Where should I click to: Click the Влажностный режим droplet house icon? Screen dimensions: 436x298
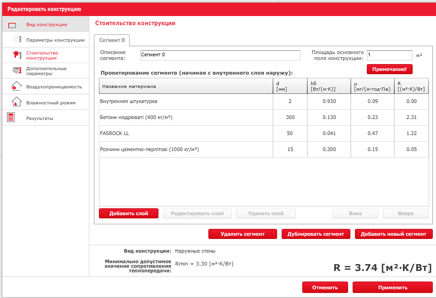pos(16,102)
